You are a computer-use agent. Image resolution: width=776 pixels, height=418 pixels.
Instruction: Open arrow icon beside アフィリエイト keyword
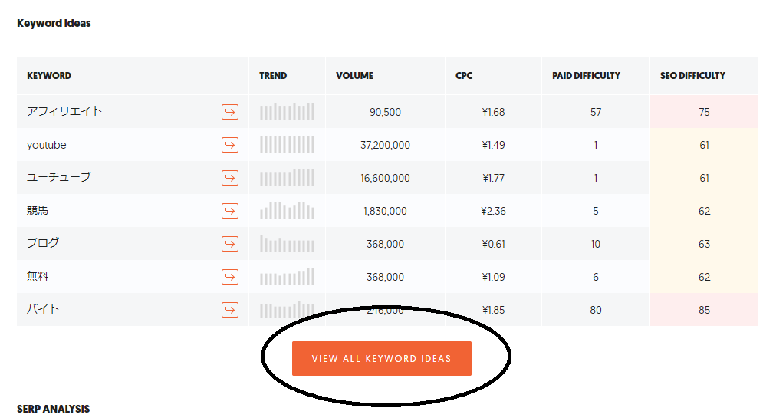pyautogui.click(x=229, y=112)
